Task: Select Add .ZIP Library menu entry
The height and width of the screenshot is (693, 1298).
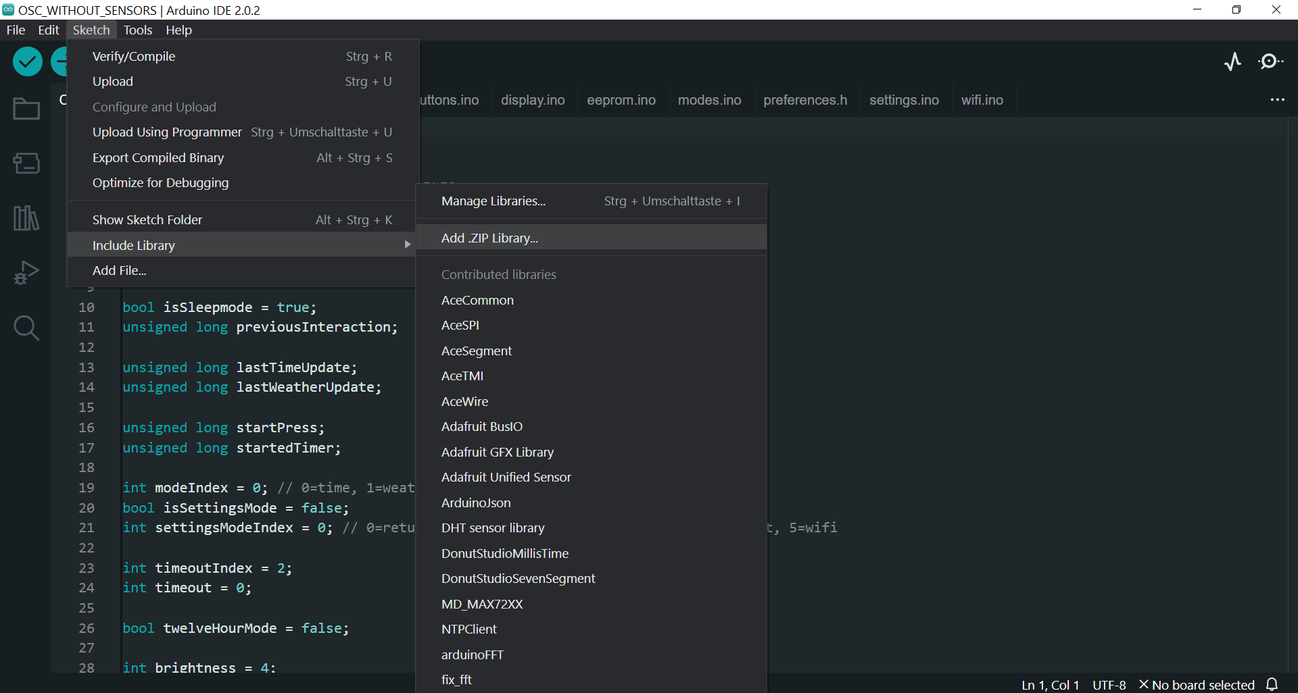Action: [x=489, y=238]
